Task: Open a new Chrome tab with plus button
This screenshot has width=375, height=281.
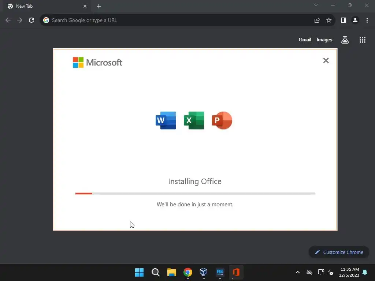Action: [x=99, y=6]
